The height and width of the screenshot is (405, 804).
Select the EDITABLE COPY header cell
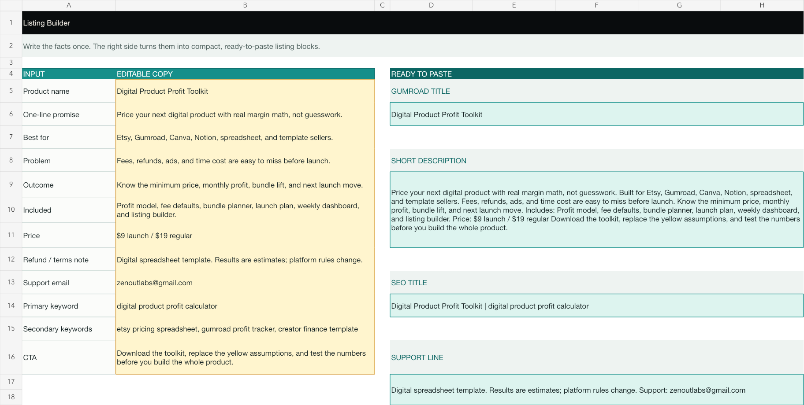click(x=245, y=74)
